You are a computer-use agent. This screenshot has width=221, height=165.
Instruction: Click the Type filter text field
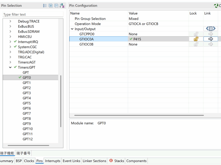pyautogui.click(x=33, y=15)
